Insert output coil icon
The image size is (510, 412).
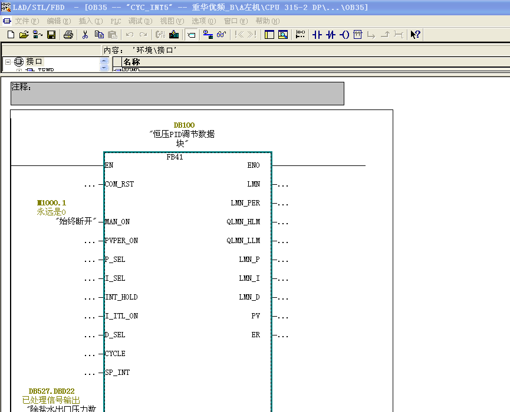click(x=344, y=34)
